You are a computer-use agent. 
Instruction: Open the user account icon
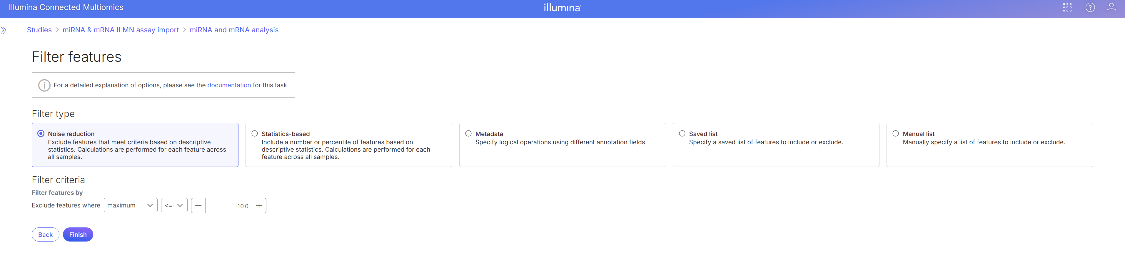point(1111,7)
